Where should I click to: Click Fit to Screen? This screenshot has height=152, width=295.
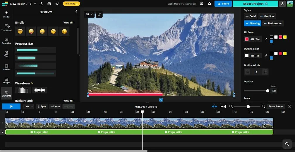pyautogui.click(x=276, y=107)
